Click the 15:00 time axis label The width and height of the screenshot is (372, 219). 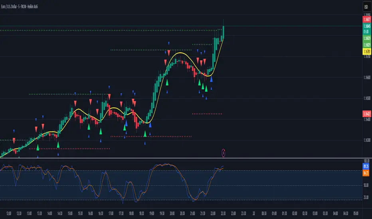[70, 213]
